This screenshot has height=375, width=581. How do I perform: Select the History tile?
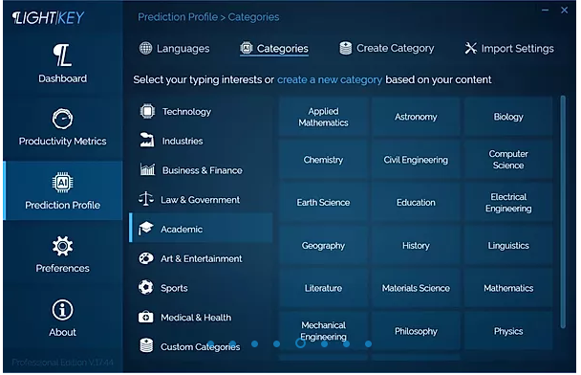pos(416,246)
